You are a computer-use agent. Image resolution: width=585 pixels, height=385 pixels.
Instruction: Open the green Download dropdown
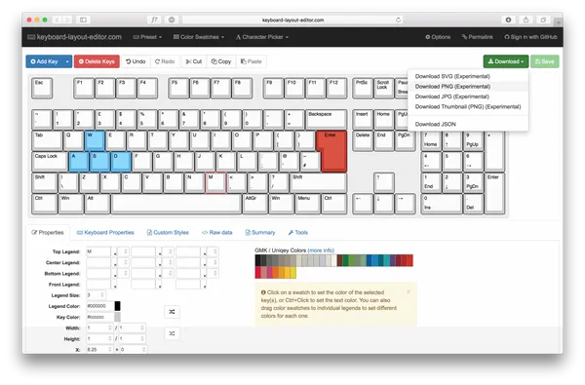(x=505, y=61)
